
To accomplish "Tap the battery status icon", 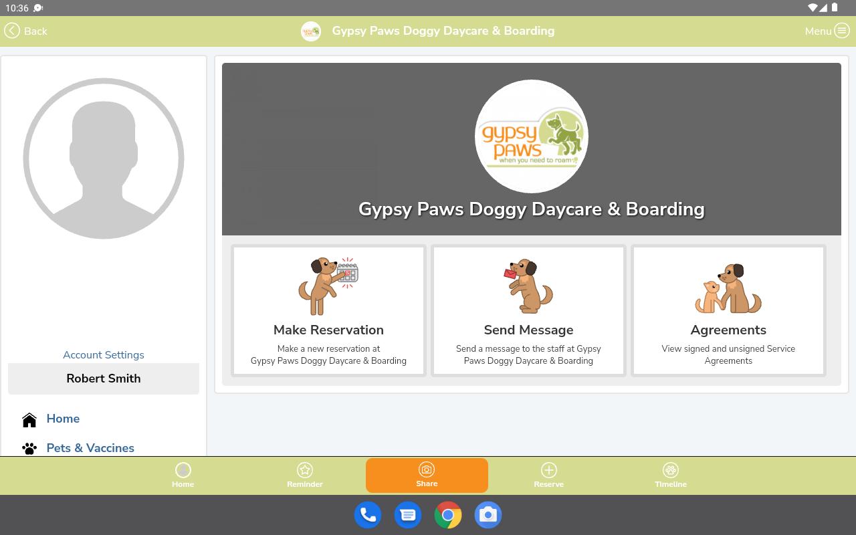I will pyautogui.click(x=835, y=8).
